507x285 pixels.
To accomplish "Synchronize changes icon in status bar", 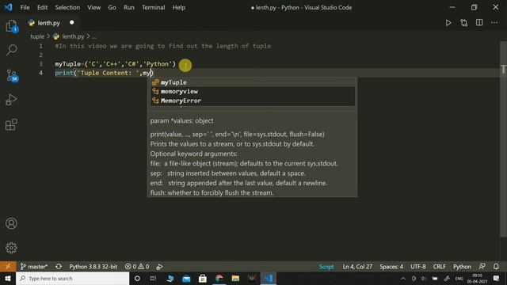I will coord(59,267).
